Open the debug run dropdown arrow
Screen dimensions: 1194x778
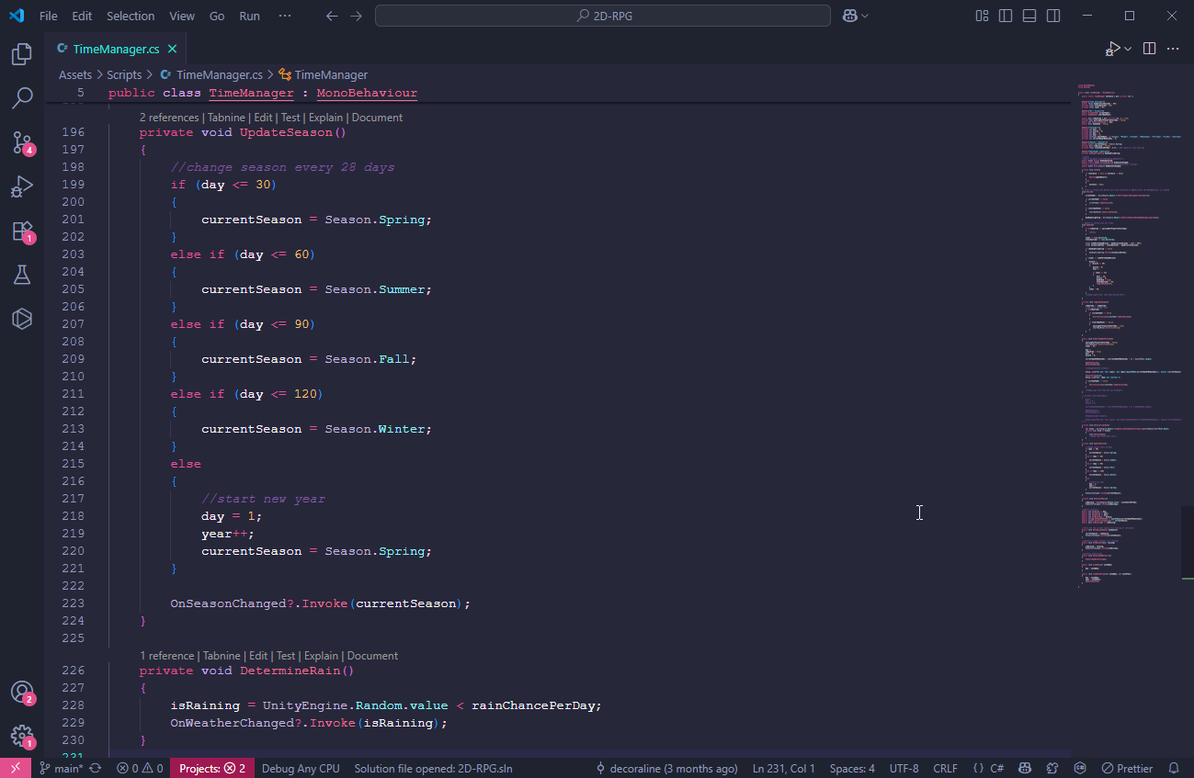1128,49
